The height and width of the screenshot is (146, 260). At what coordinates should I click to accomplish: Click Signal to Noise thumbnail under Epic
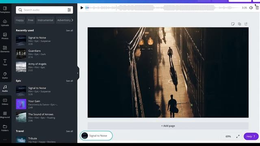click(21, 91)
